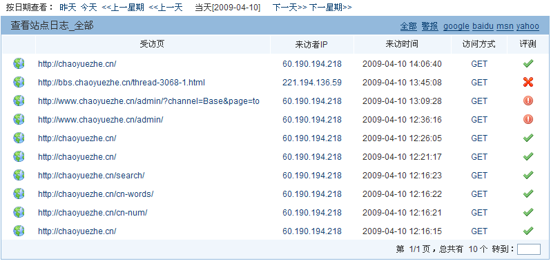
Task: Click red alert icon for 13:09:28 entry
Action: pos(528,101)
